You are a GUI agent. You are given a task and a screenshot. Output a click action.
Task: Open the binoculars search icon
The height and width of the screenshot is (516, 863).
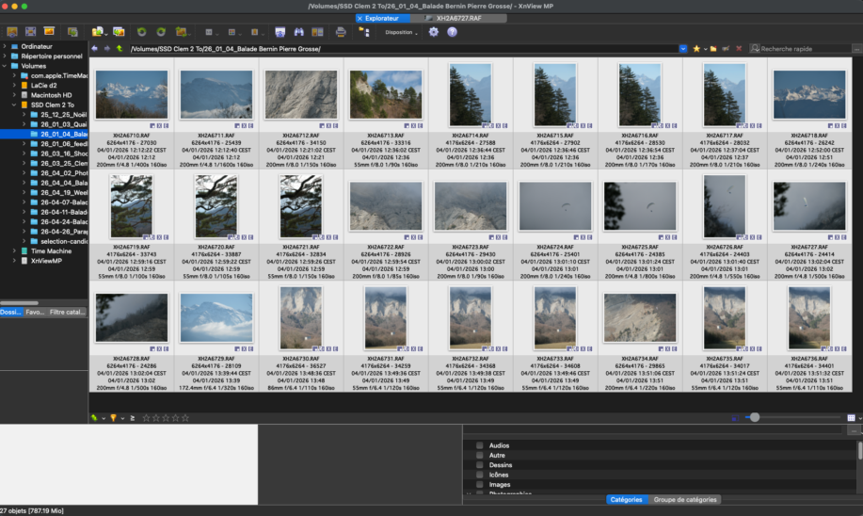[299, 32]
